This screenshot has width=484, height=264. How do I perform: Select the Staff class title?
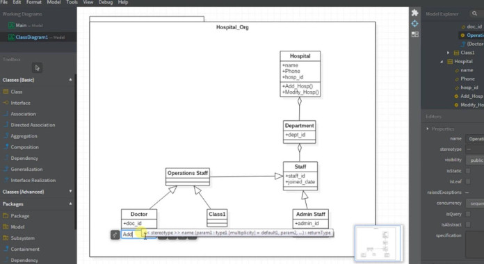click(x=300, y=167)
